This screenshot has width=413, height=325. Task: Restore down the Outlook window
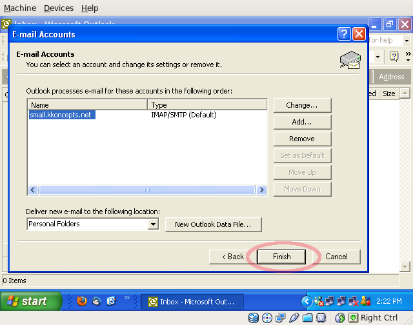click(x=390, y=25)
